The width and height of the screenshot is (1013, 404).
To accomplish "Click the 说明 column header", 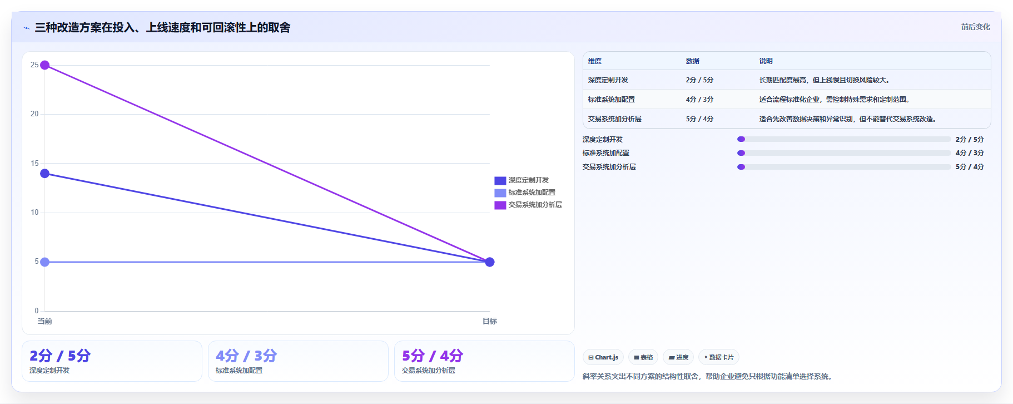I will click(x=766, y=61).
